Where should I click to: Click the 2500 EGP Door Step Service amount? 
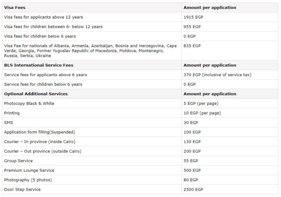click(x=193, y=189)
